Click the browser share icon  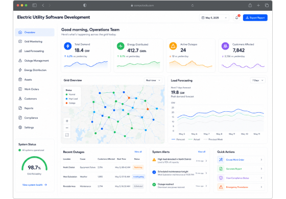click(x=250, y=5)
